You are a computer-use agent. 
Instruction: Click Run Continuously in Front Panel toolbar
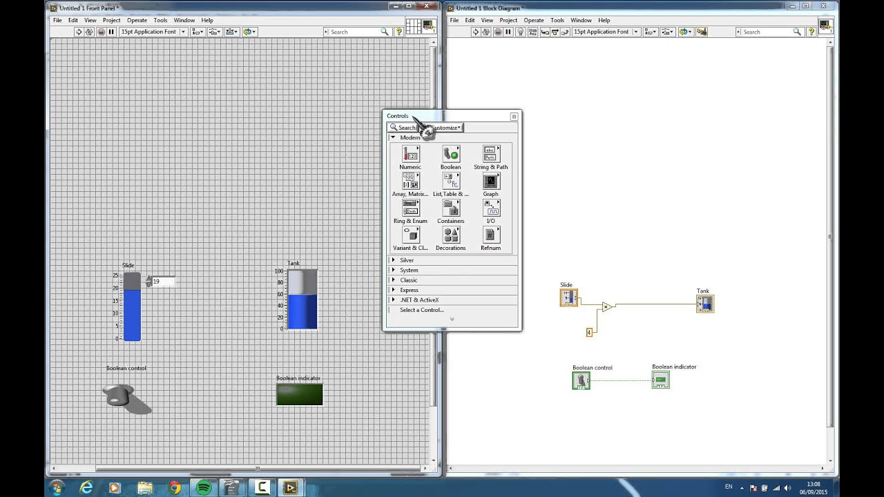(x=89, y=32)
